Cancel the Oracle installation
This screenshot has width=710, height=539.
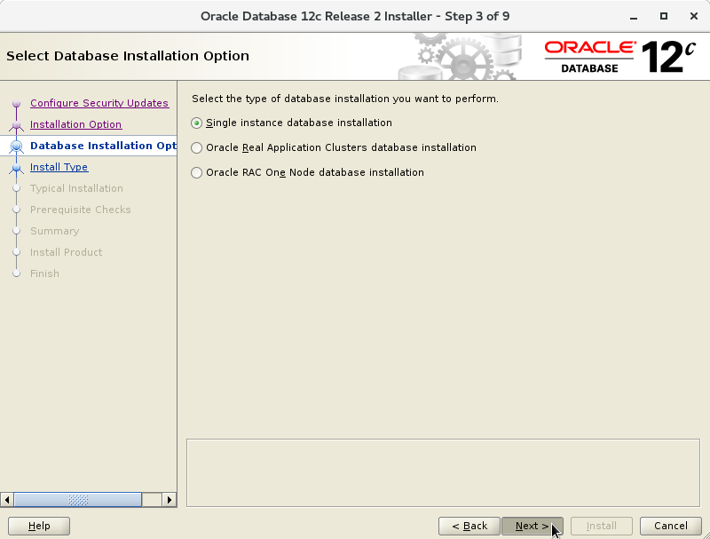coord(670,526)
